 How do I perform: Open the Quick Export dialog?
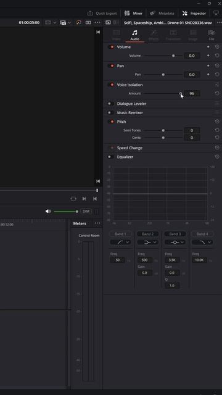102,14
